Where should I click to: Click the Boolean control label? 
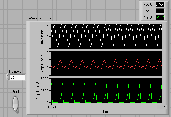(18, 92)
